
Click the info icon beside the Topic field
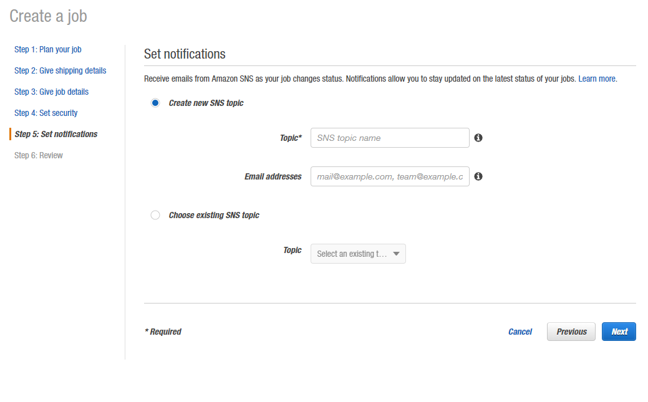[478, 137]
